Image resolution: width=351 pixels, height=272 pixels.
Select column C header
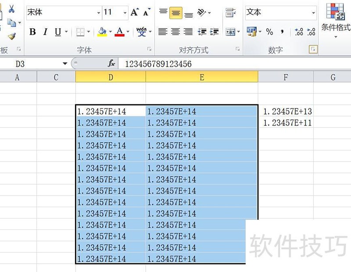coord(56,77)
